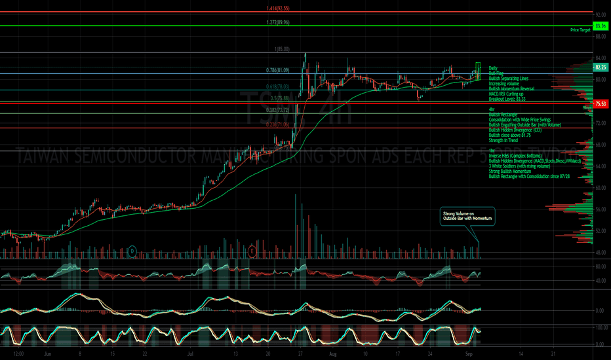This screenshot has width=611, height=360.
Task: Select 'Consolidation with Wide Price Swings' text
Action: click(520, 120)
